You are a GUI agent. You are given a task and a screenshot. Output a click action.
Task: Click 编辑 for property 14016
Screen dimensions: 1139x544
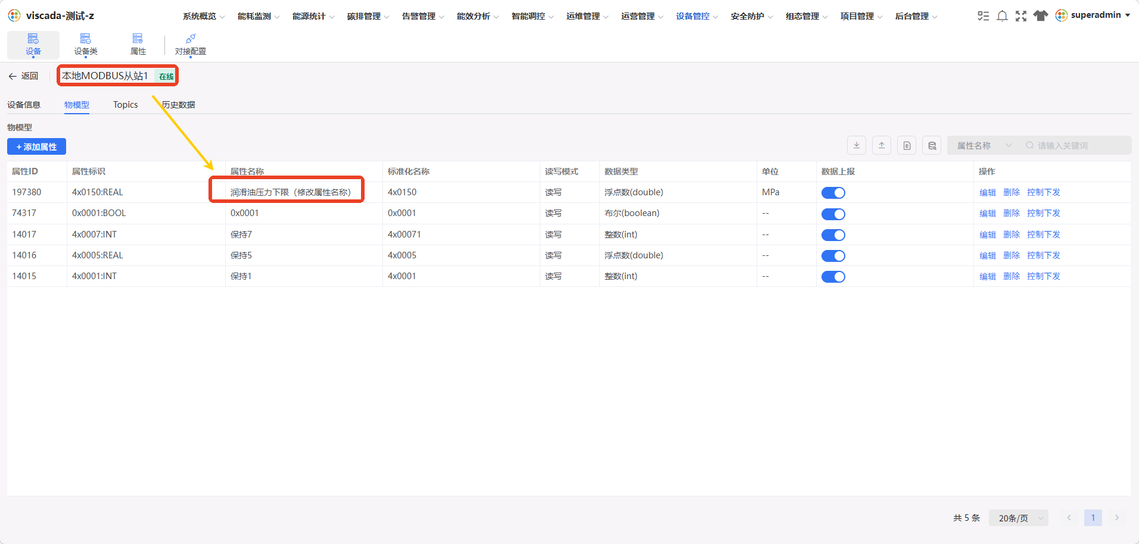[x=988, y=255]
